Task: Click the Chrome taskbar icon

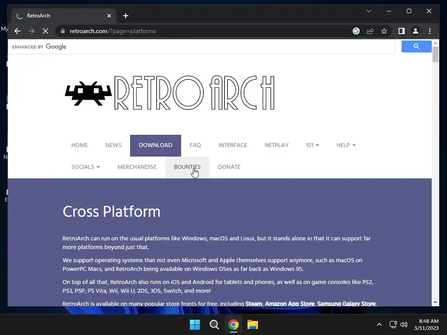Action: (233, 325)
